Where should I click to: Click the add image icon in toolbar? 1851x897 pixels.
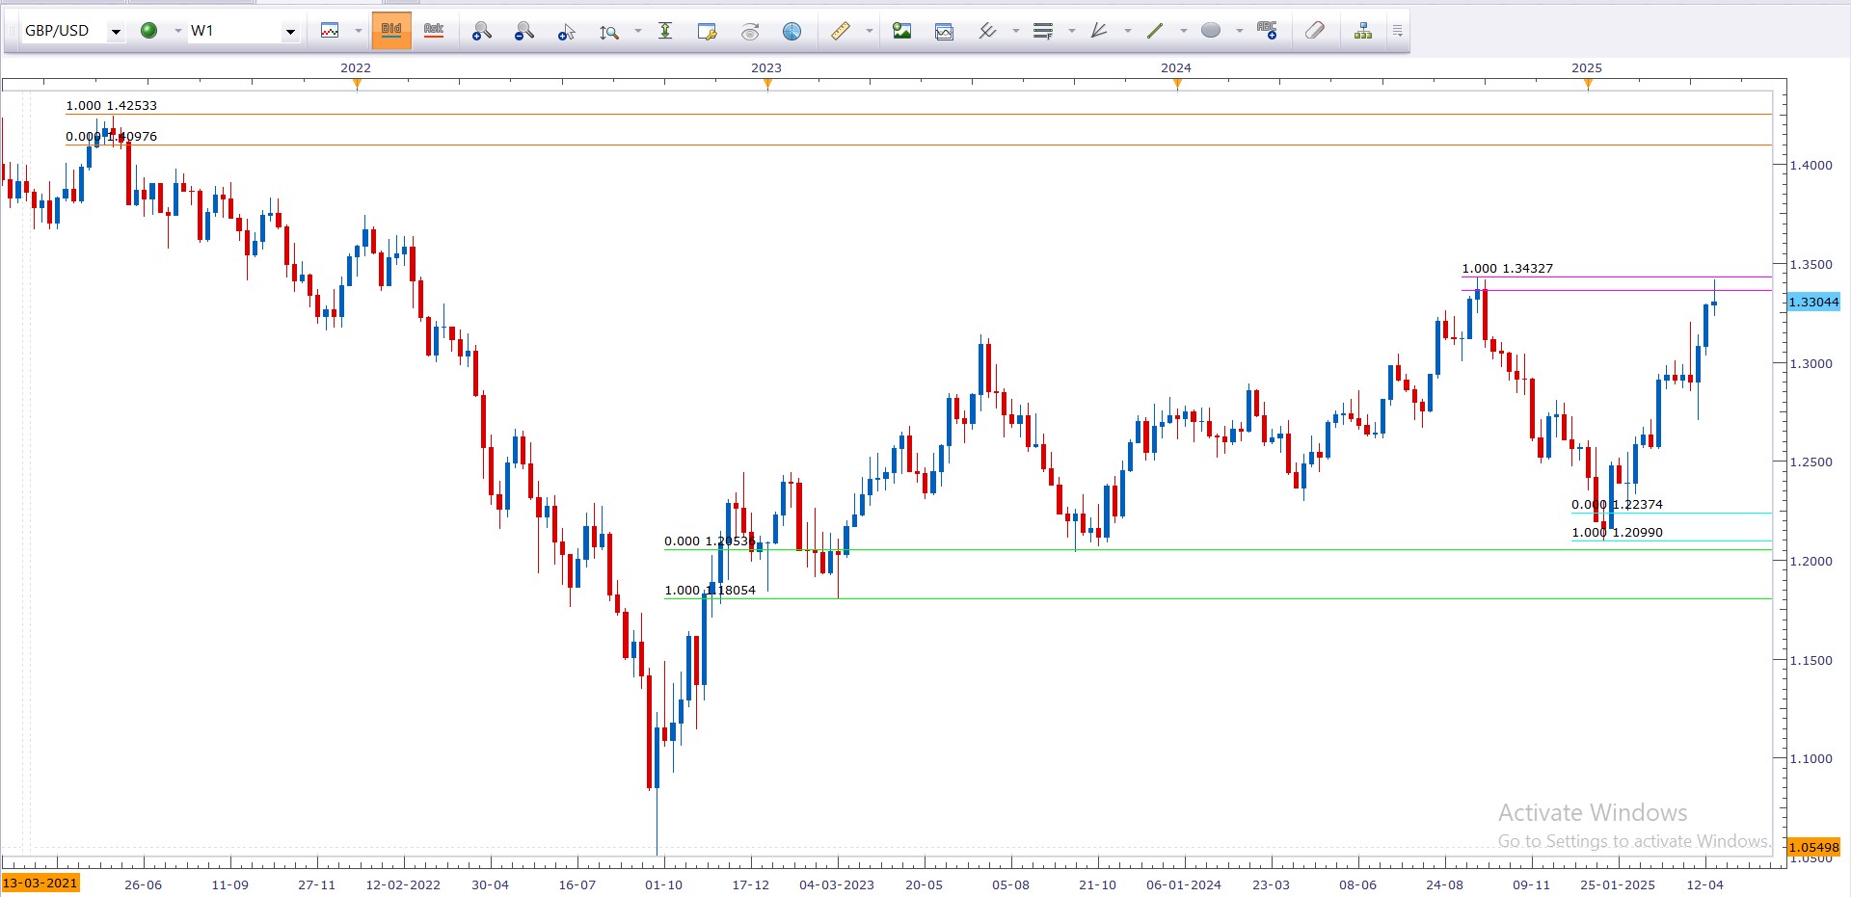[901, 32]
